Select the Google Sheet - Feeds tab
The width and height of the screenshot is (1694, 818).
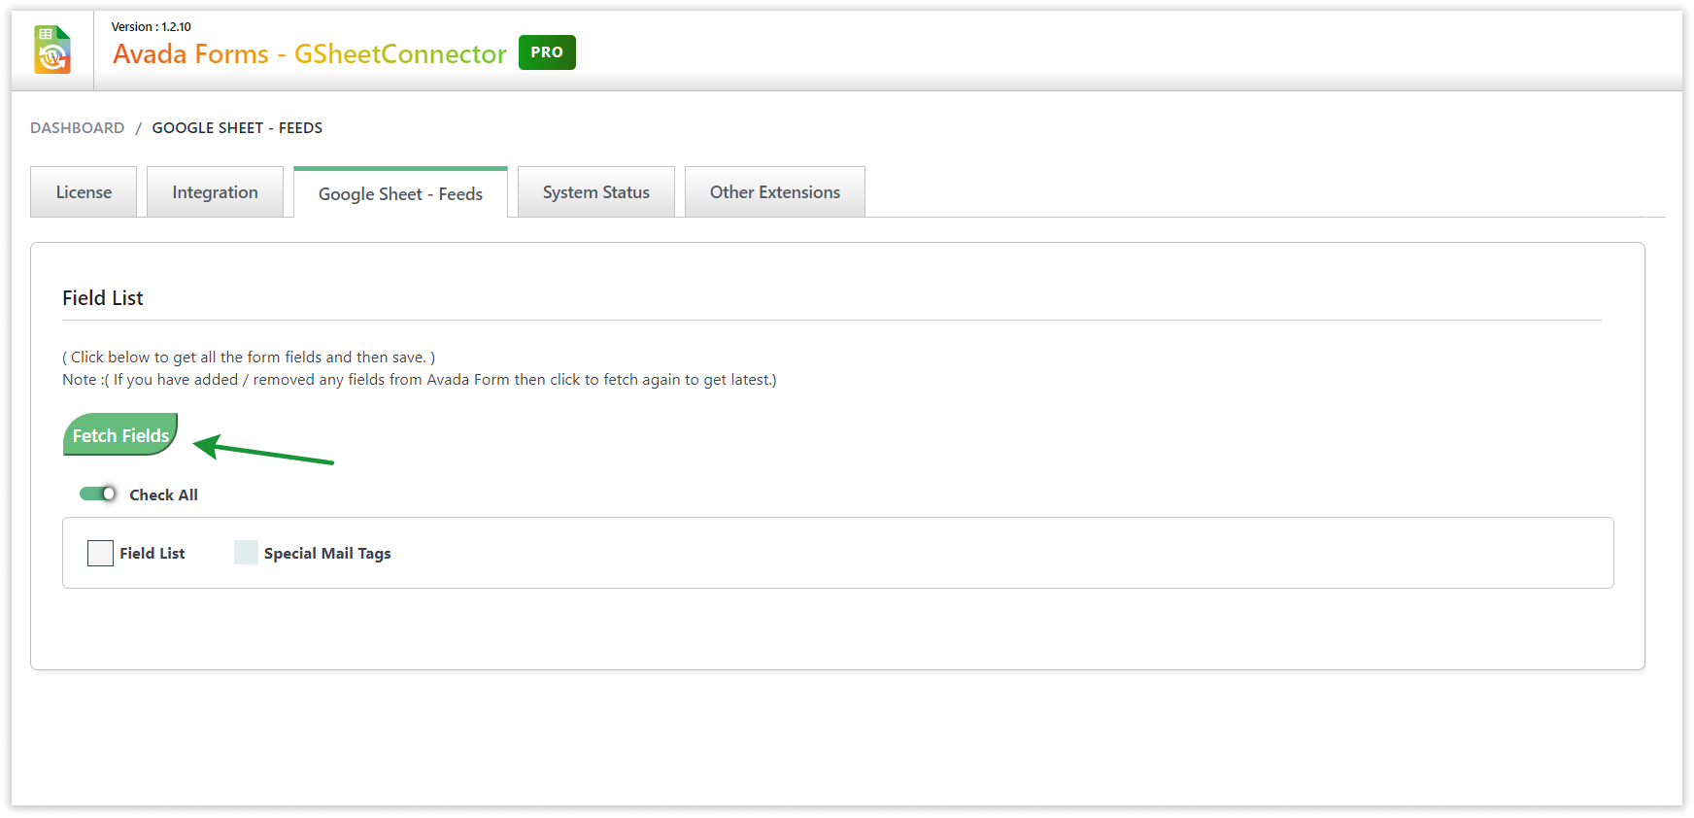click(400, 194)
